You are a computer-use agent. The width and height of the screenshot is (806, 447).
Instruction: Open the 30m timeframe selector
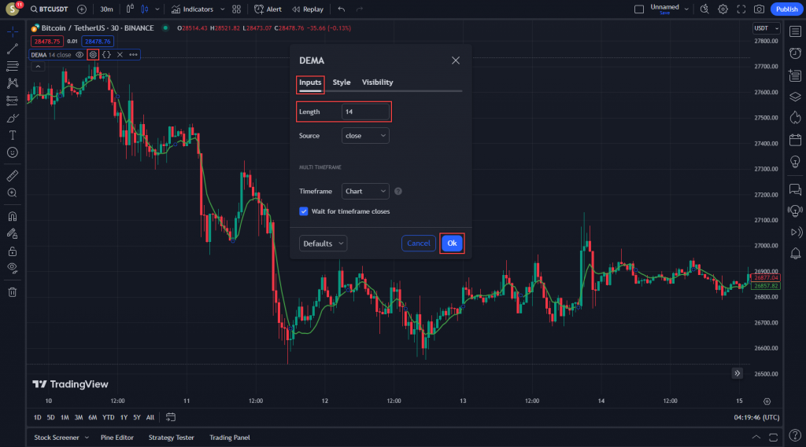point(106,9)
